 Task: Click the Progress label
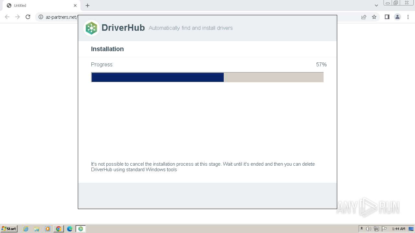coord(102,64)
